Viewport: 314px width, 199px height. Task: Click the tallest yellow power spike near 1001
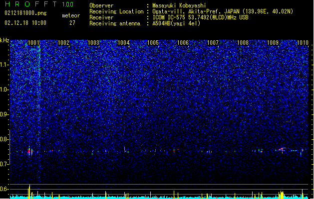click(x=29, y=192)
